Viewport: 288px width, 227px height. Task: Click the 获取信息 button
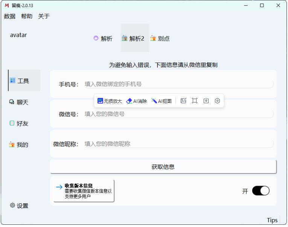[163, 167]
